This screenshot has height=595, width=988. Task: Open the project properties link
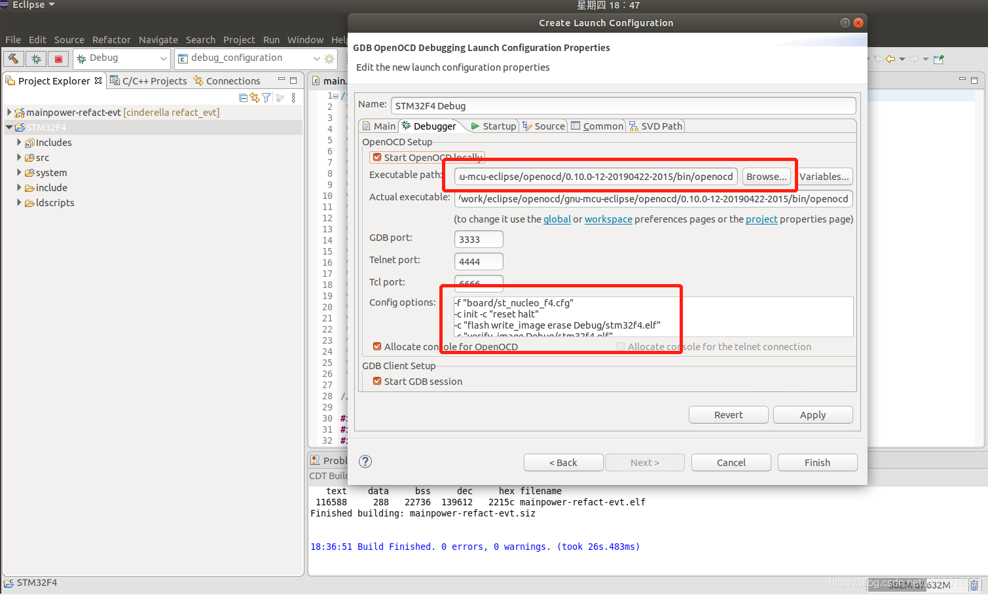(761, 219)
